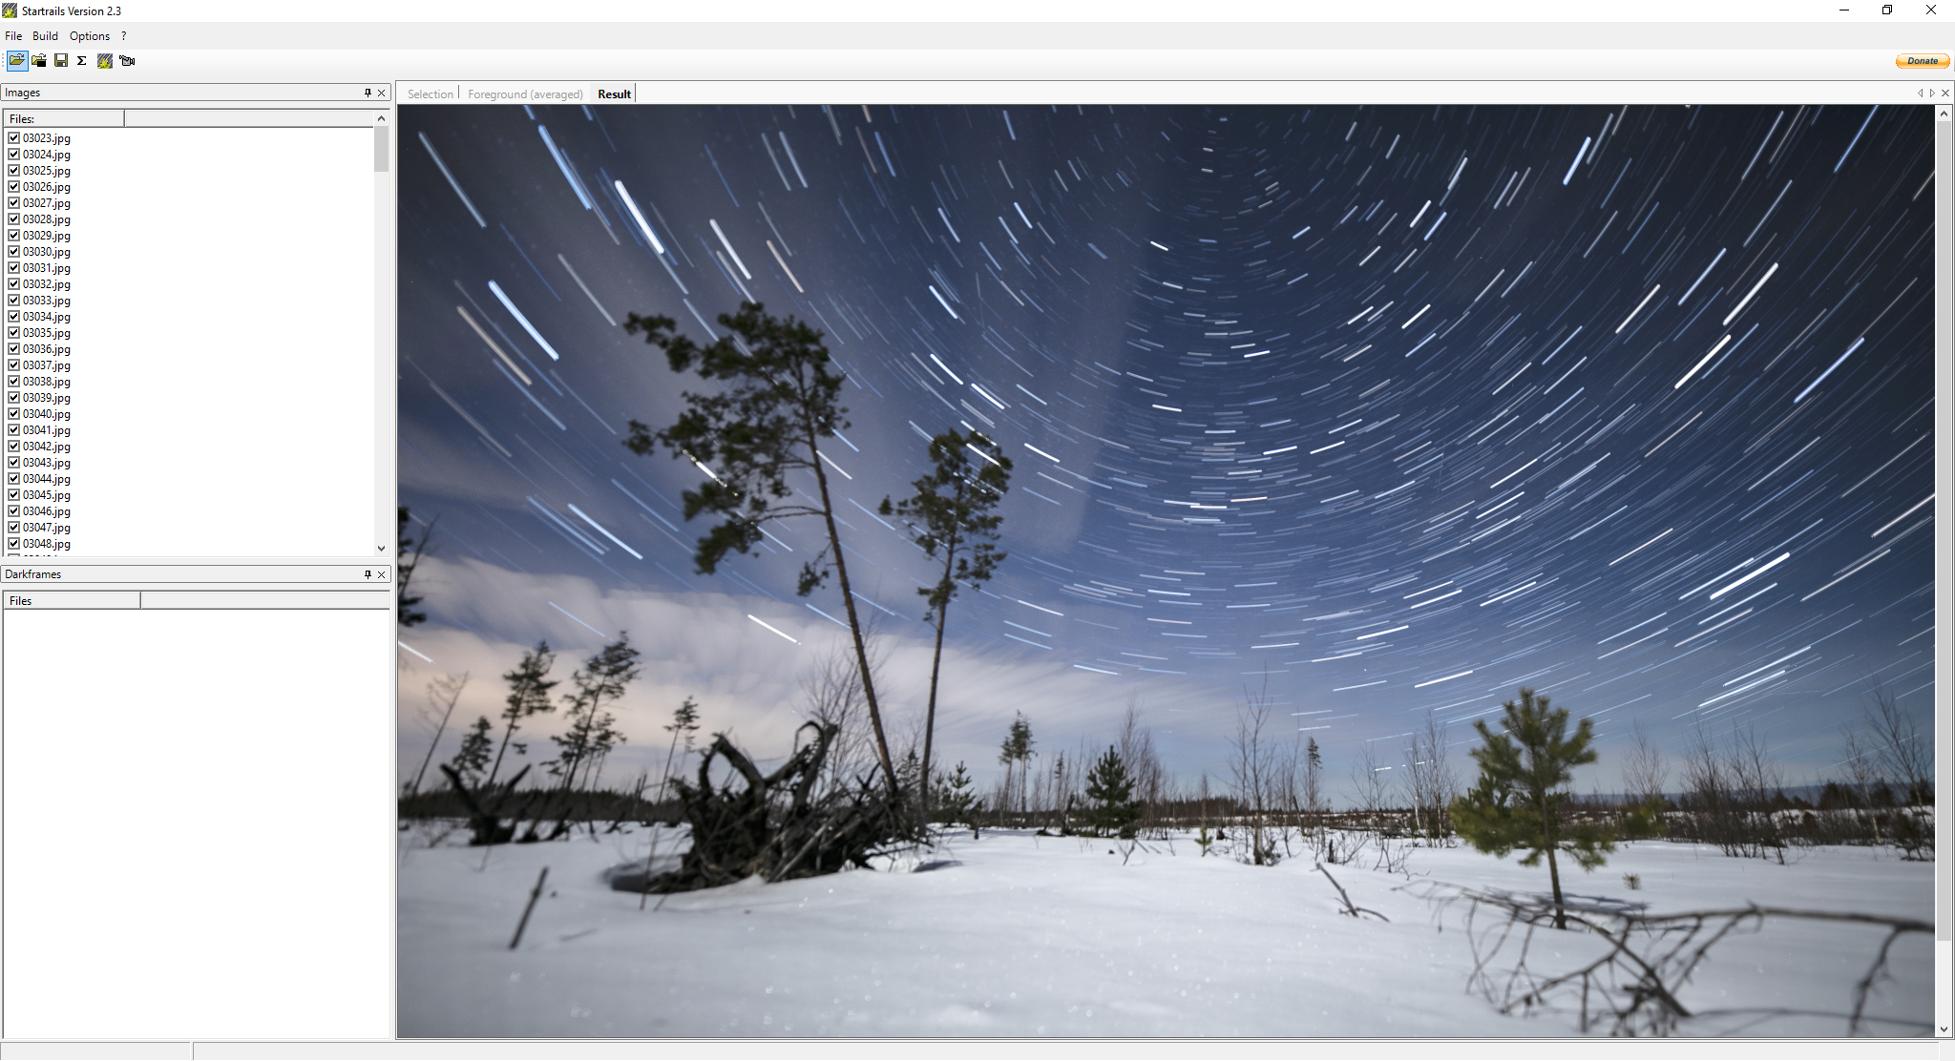Viewport: 1955px width, 1061px height.
Task: Click the video camera toolbar icon
Action: pyautogui.click(x=127, y=61)
